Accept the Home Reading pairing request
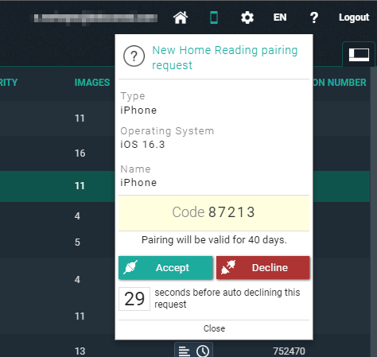This screenshot has width=377, height=357. 165,268
